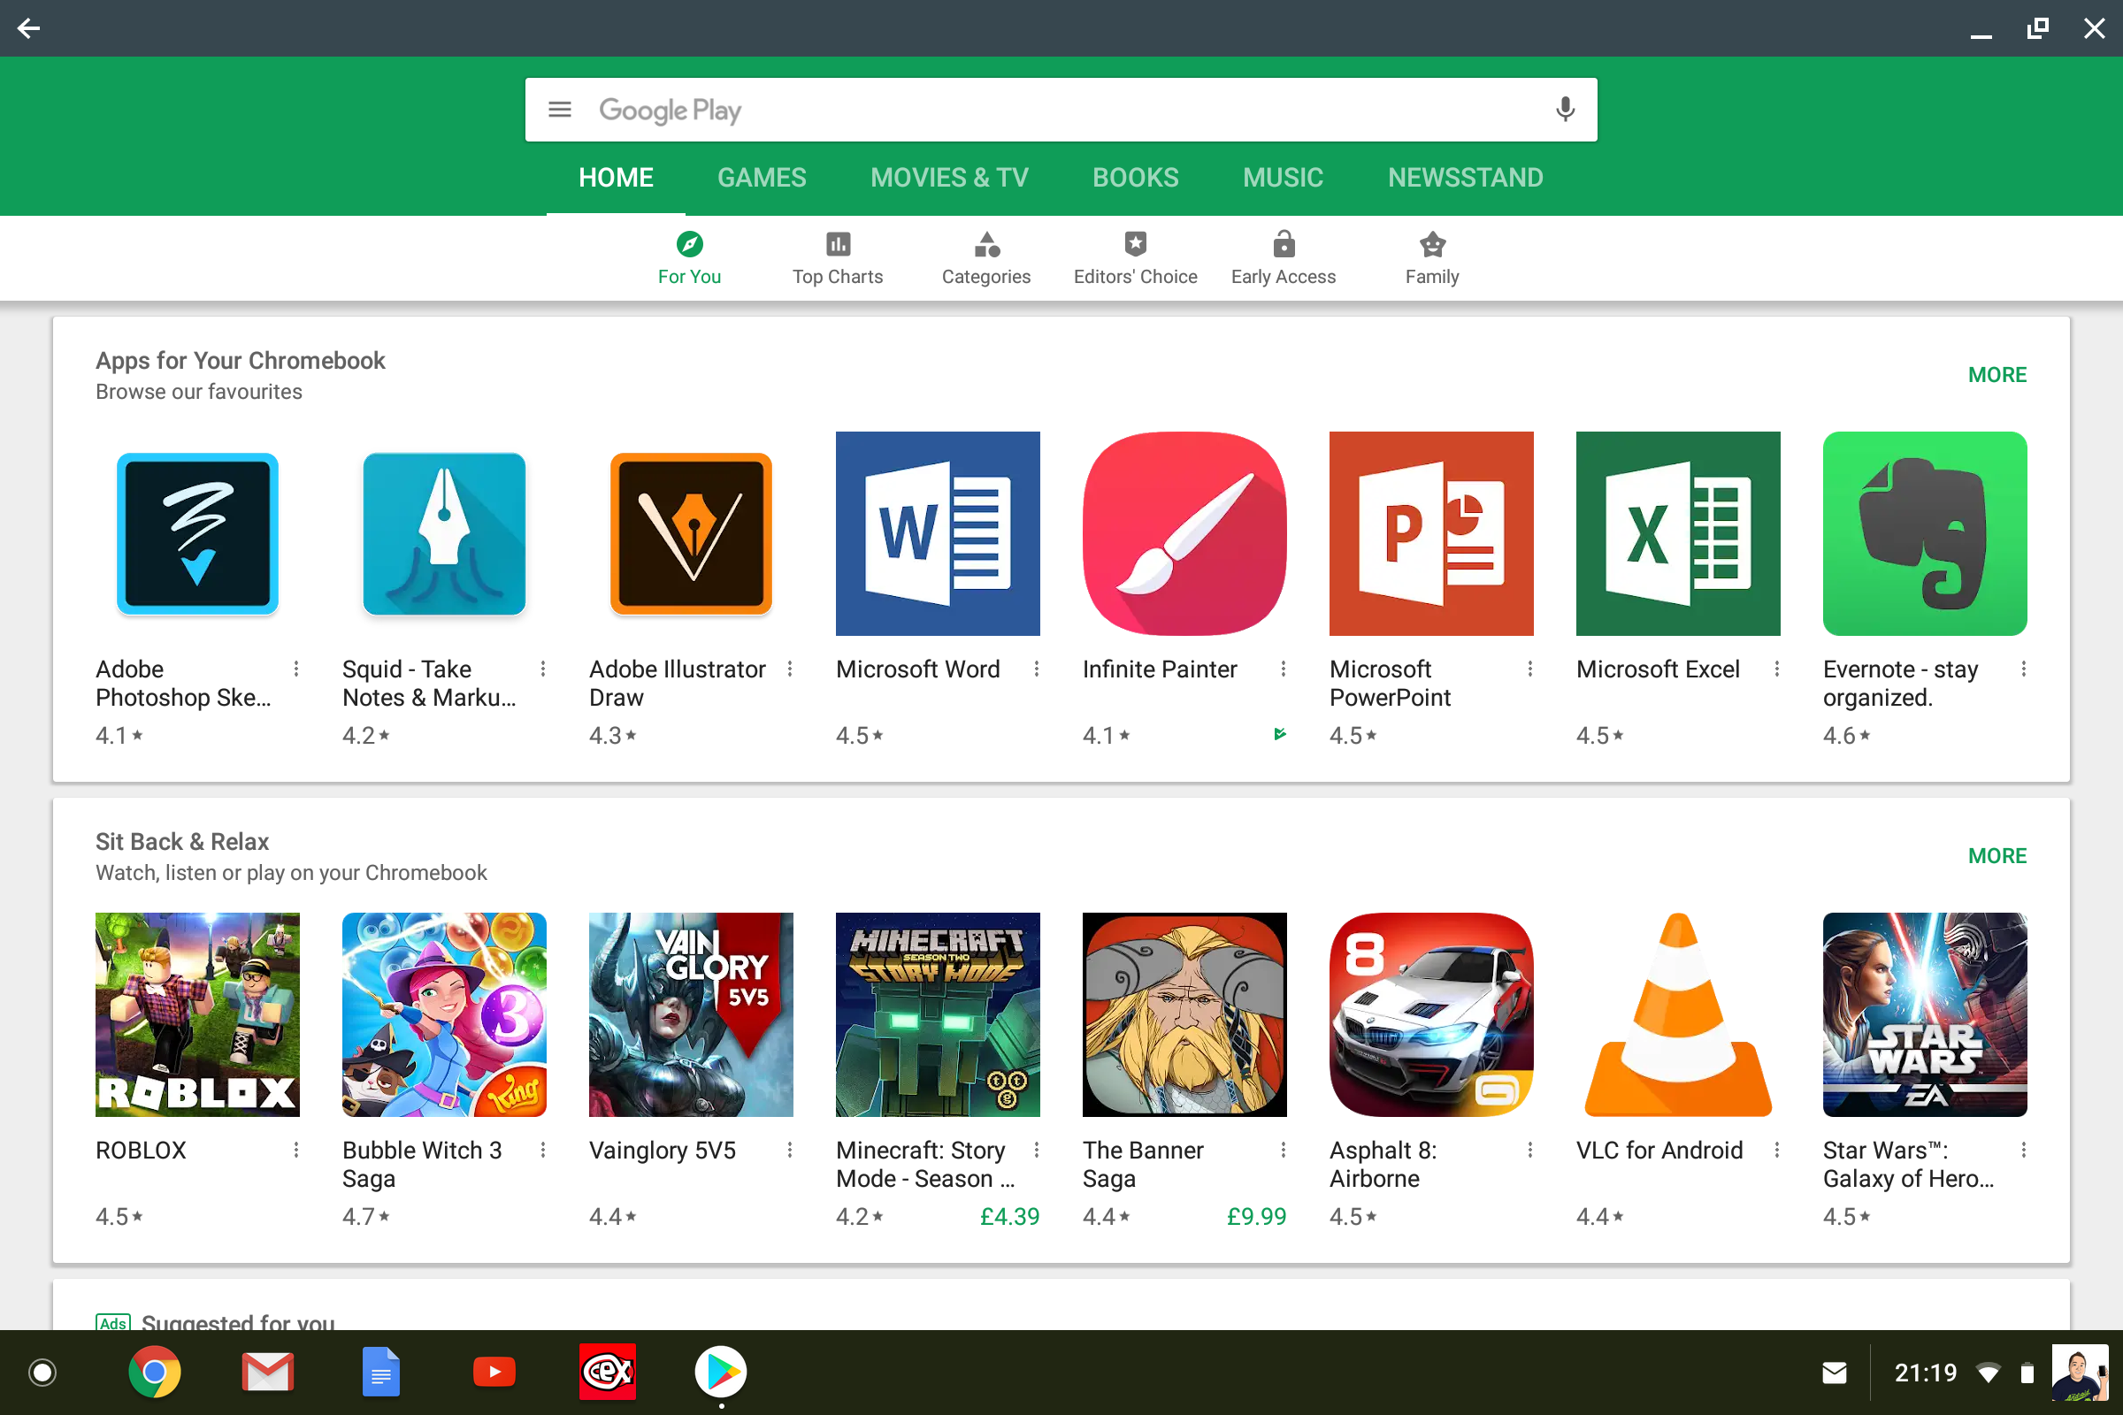
Task: Focus the Google Play search field
Action: 1061,110
